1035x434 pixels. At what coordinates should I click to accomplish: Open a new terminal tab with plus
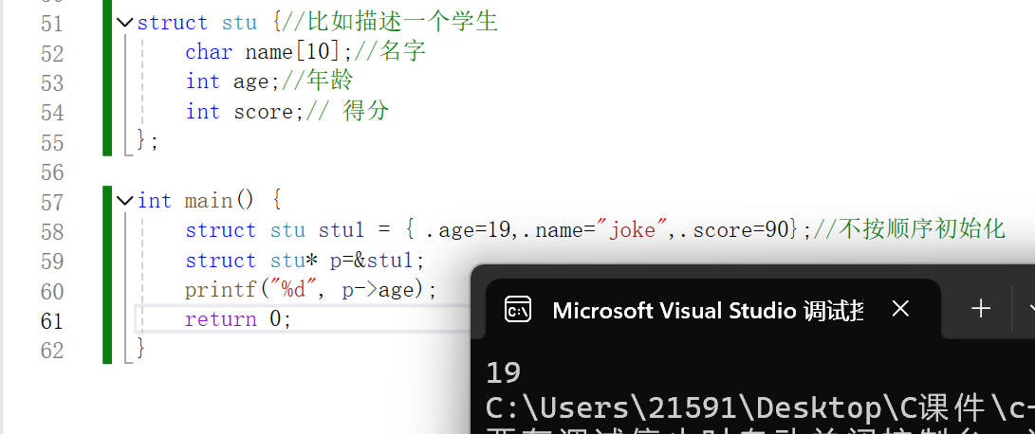point(981,308)
